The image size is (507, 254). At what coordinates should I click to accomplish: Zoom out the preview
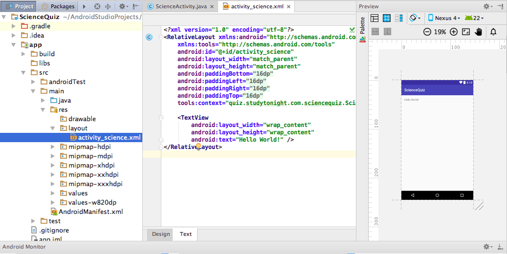[427, 32]
